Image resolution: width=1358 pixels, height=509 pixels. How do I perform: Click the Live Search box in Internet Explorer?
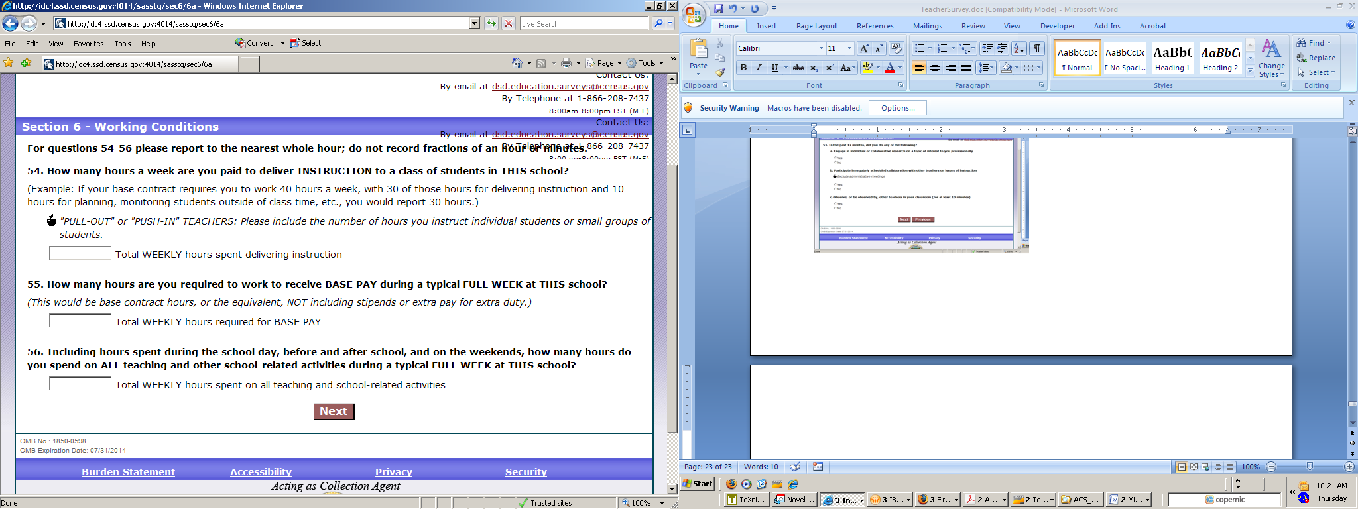point(584,23)
